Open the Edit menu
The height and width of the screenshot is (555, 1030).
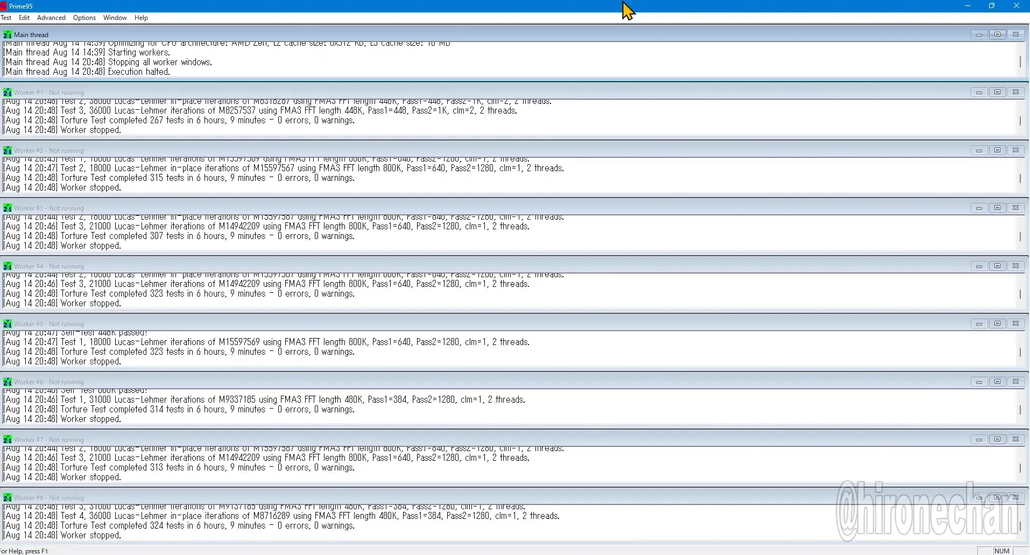tap(24, 18)
